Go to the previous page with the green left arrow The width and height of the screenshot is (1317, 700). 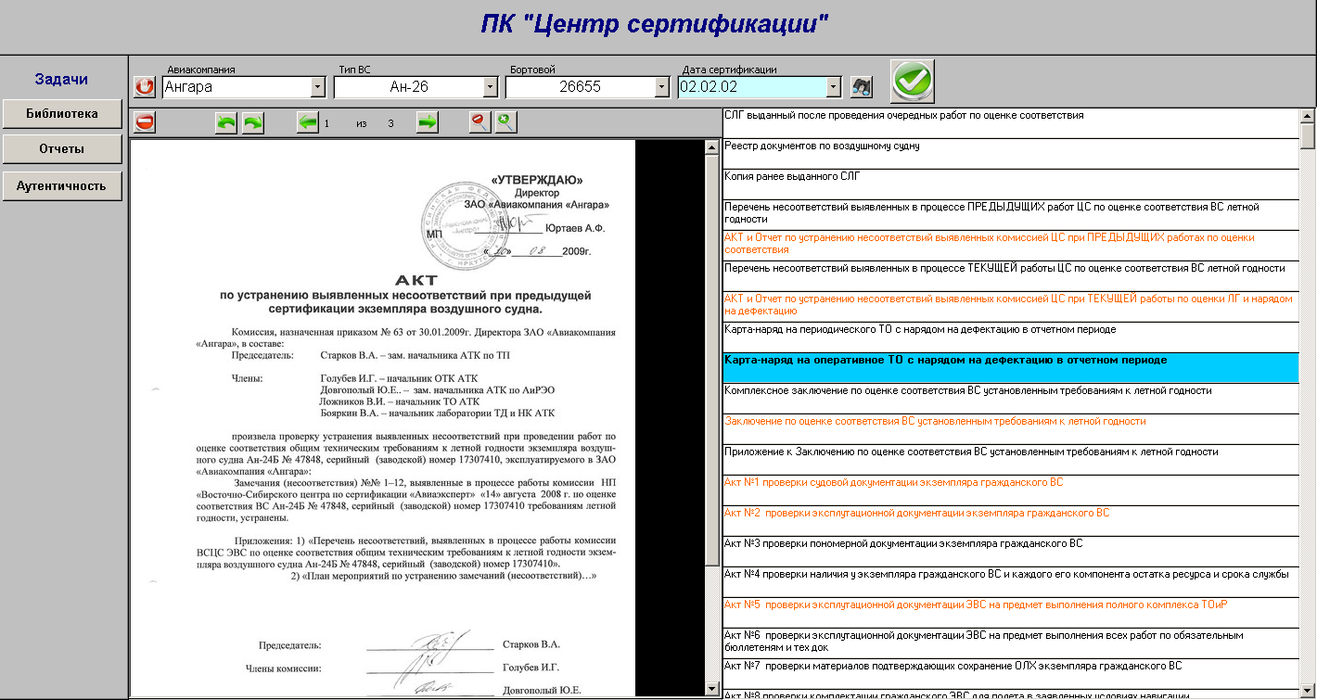[x=308, y=122]
